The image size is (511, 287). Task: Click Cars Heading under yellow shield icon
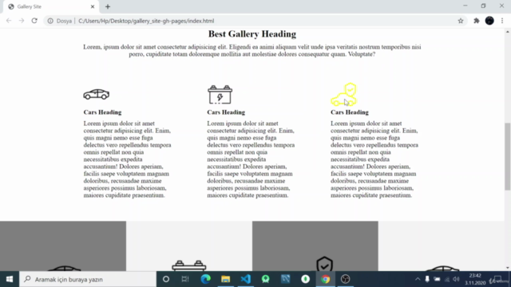point(350,112)
